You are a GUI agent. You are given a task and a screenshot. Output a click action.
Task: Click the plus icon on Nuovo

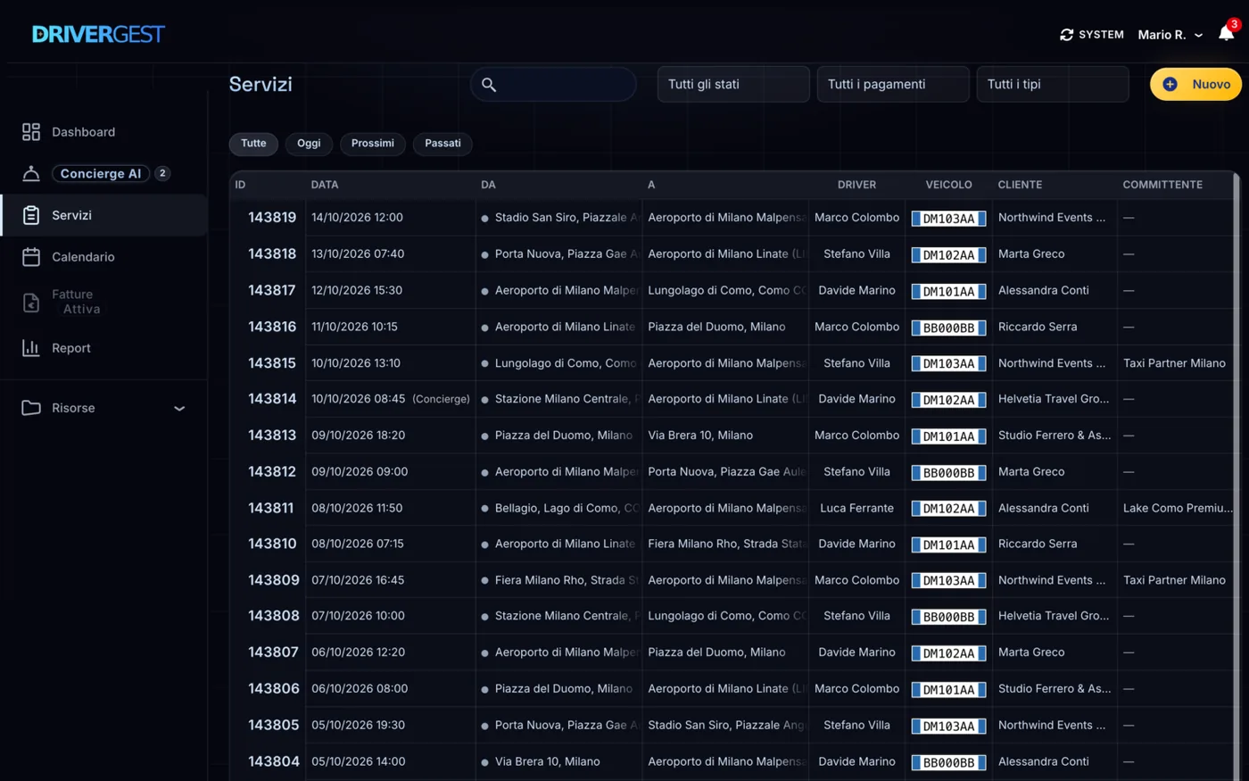1170,85
